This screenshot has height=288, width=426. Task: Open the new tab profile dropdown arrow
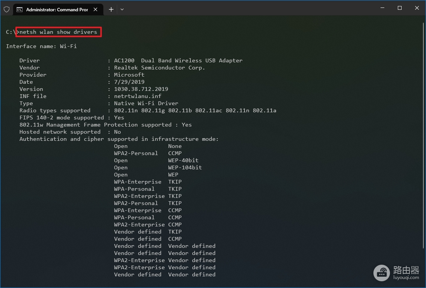(x=122, y=9)
